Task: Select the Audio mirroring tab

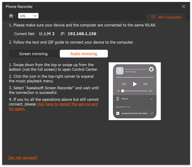Action: 84,54
